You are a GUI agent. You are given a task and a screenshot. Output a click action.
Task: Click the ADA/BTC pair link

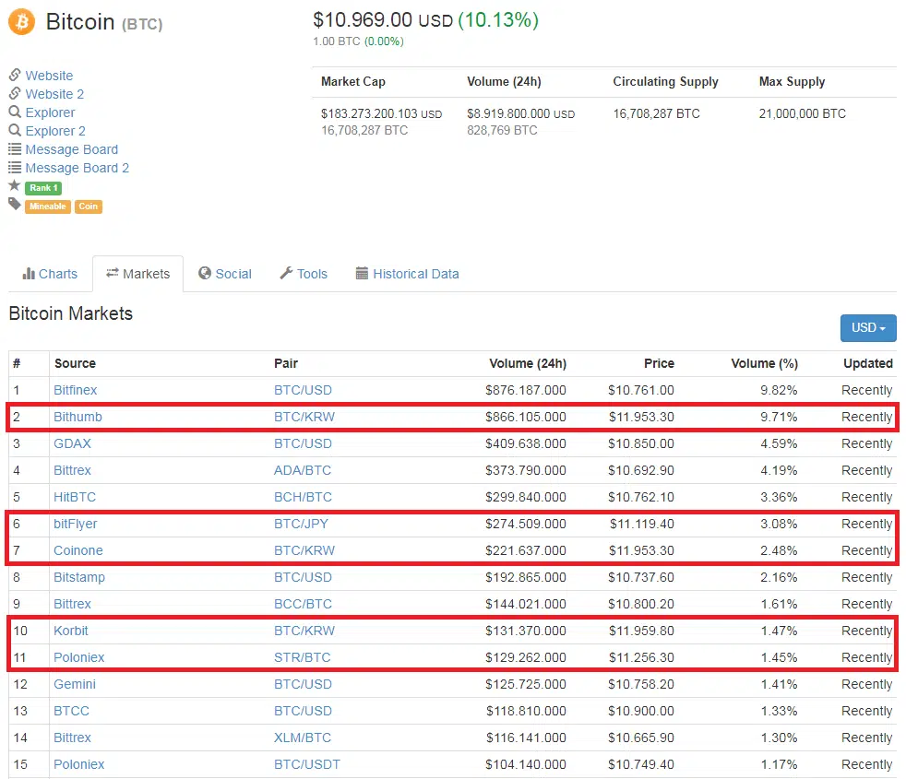(303, 471)
